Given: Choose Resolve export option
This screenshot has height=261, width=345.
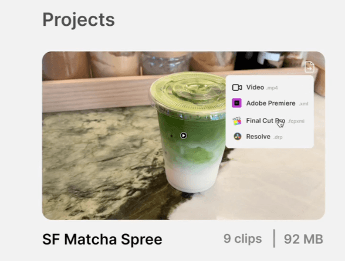Looking at the screenshot, I should (269, 137).
